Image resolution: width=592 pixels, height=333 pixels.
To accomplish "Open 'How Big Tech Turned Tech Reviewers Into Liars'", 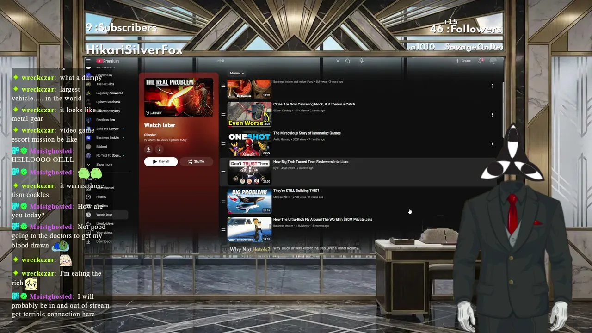I will (x=311, y=162).
